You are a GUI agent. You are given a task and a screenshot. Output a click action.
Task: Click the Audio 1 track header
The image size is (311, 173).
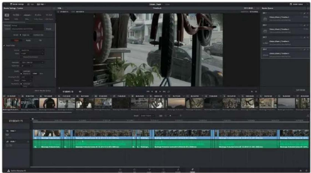coord(16,144)
